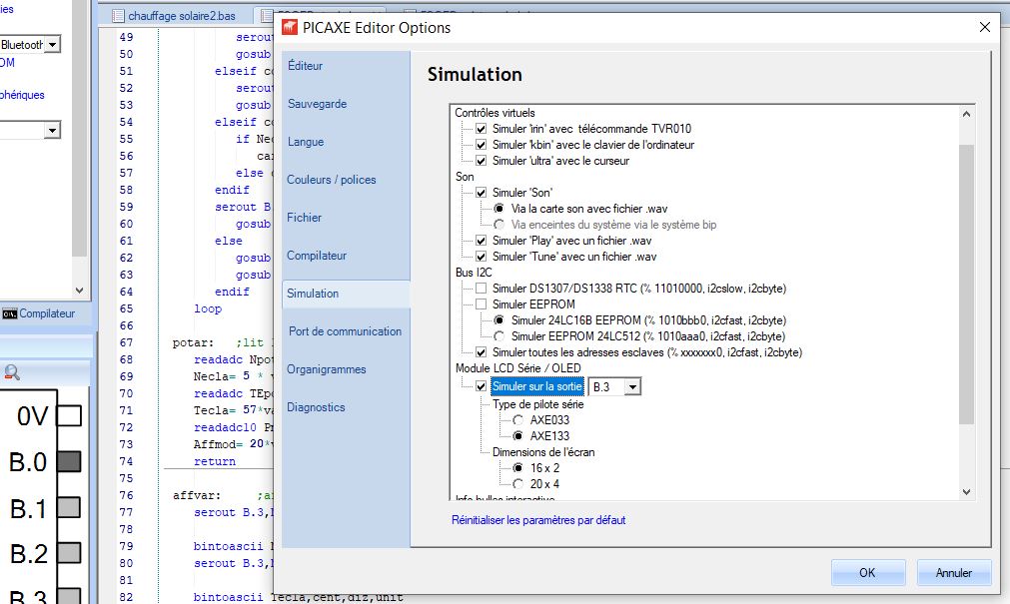The height and width of the screenshot is (604, 1010).
Task: Toggle the B.1 pin box in simulation
Action: point(69,507)
